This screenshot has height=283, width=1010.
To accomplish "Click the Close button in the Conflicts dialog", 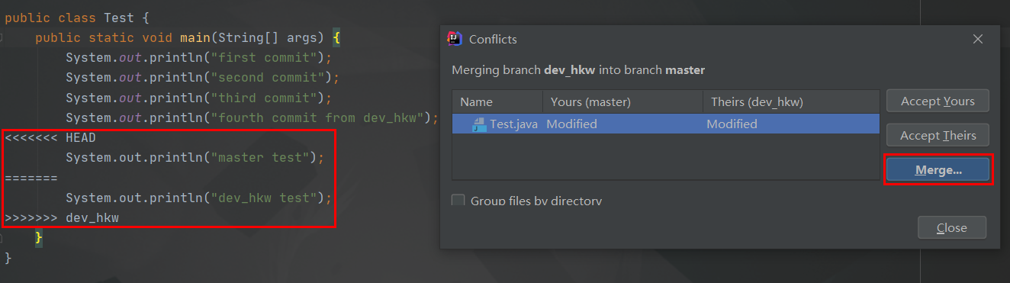I will click(952, 227).
